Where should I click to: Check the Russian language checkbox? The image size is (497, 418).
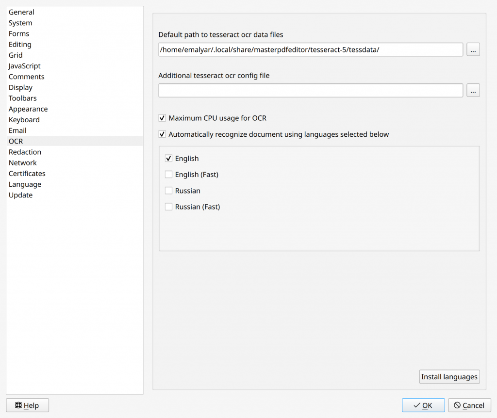pos(169,191)
